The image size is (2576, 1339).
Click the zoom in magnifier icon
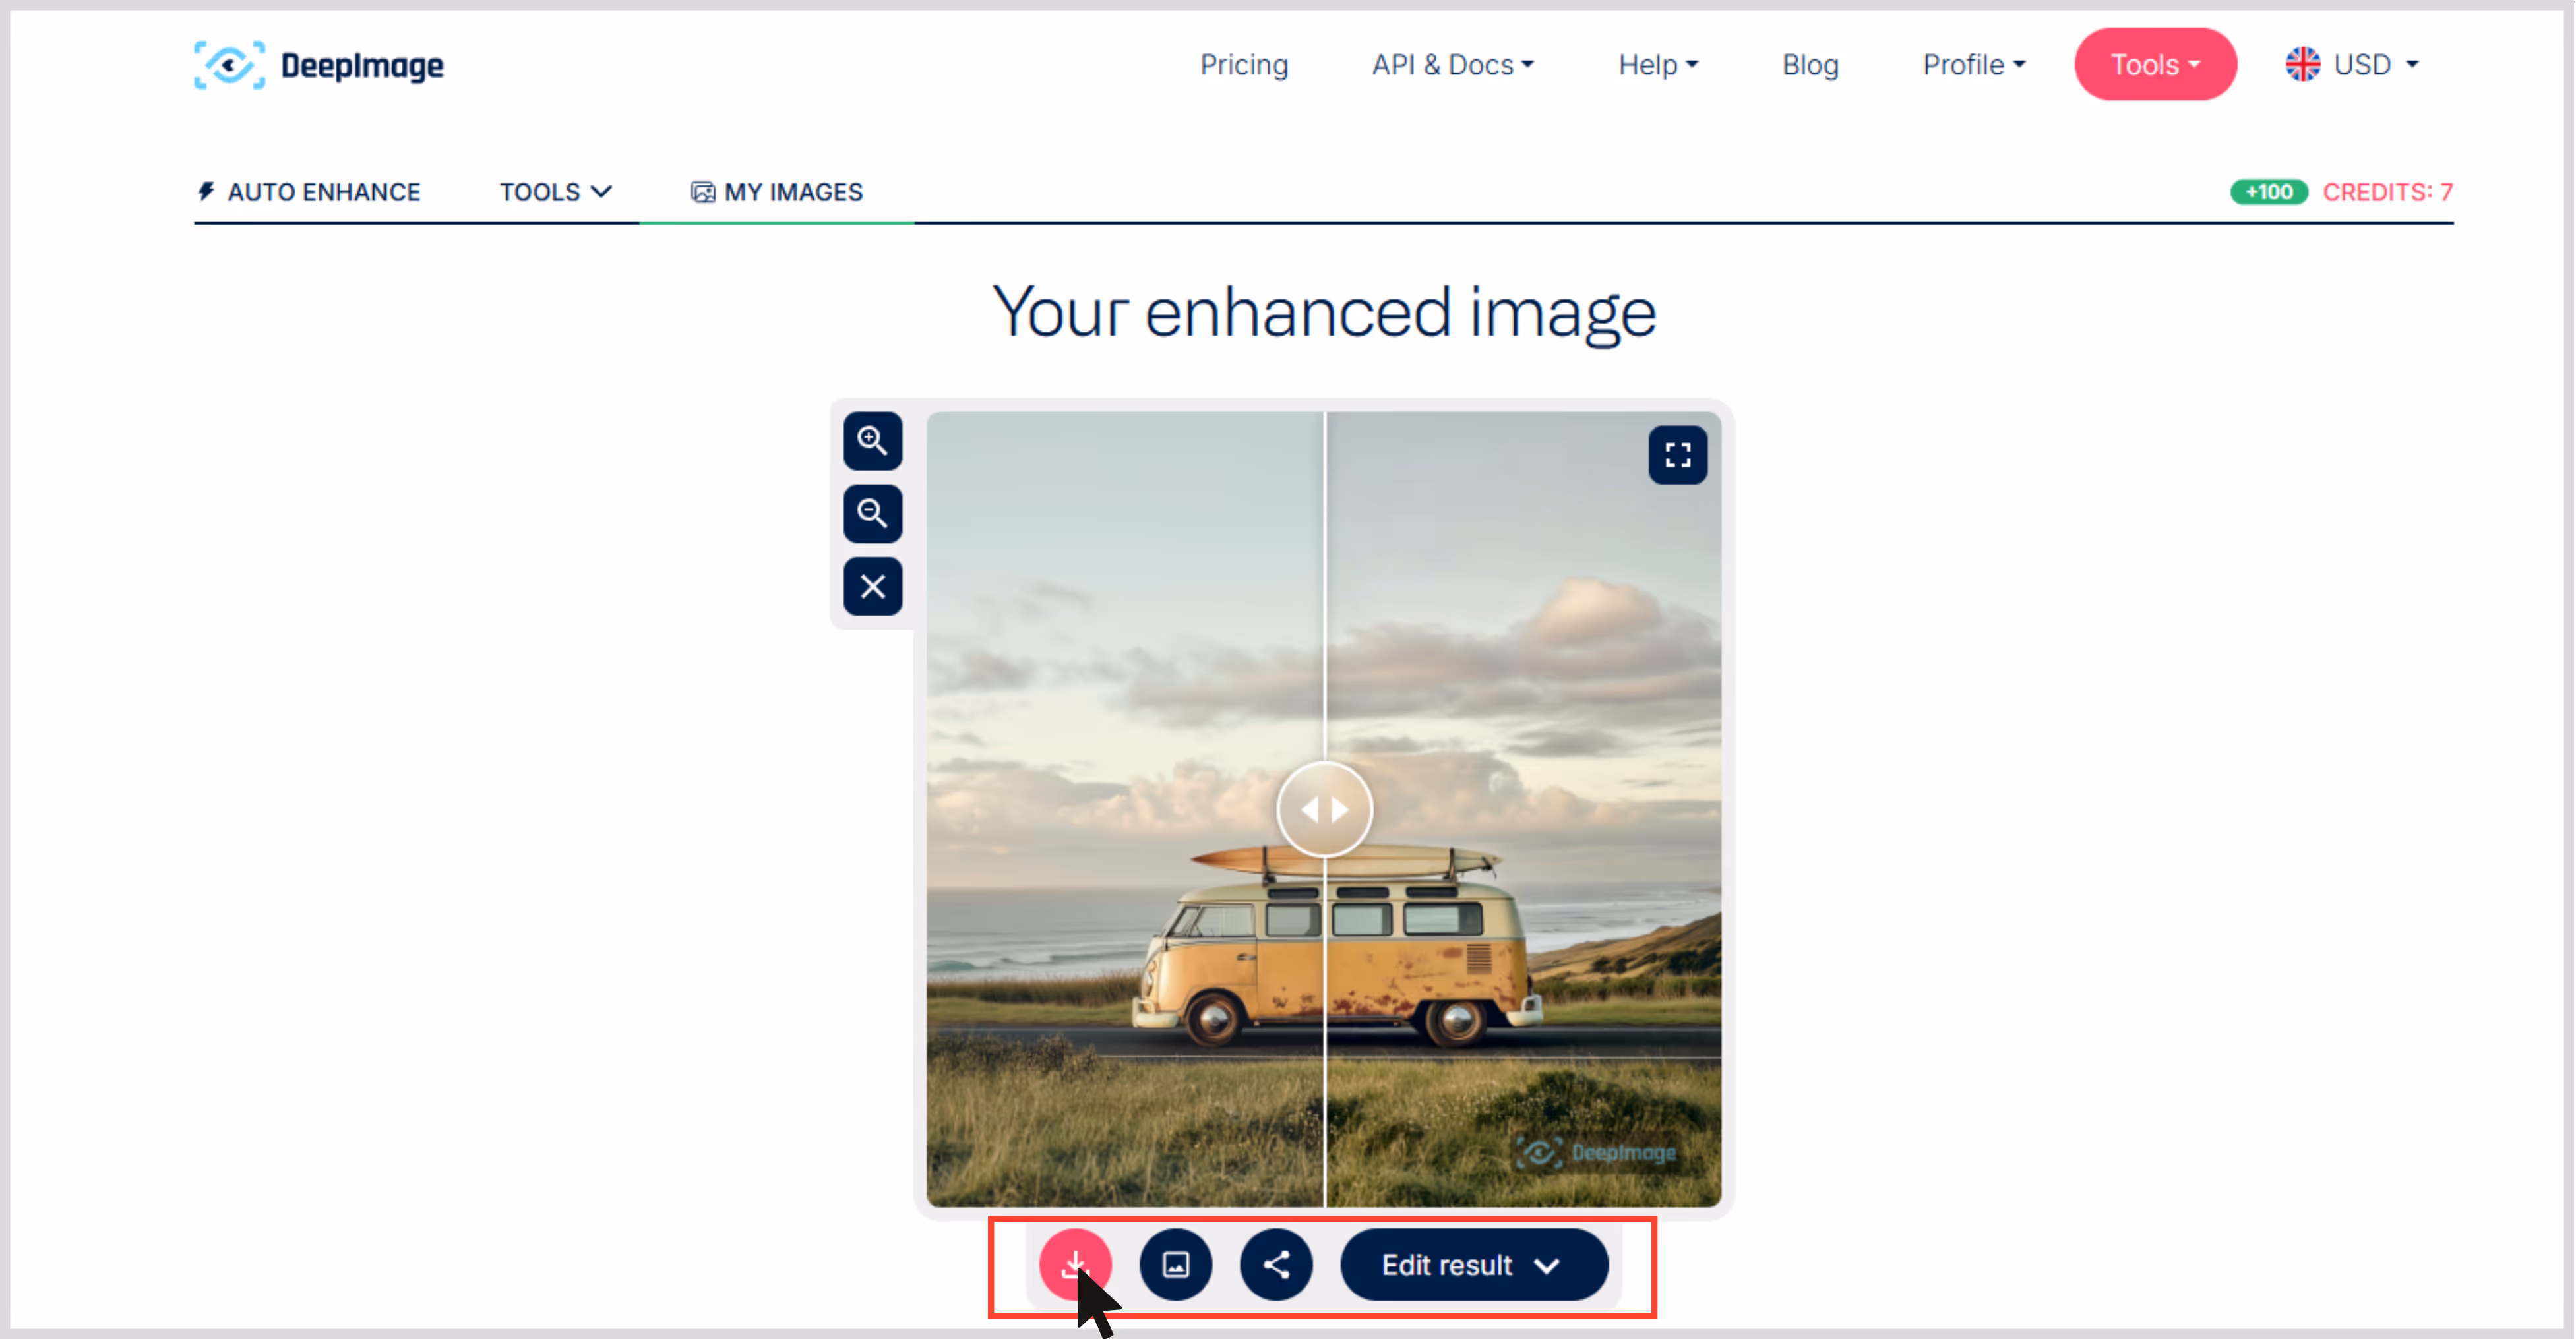(872, 440)
